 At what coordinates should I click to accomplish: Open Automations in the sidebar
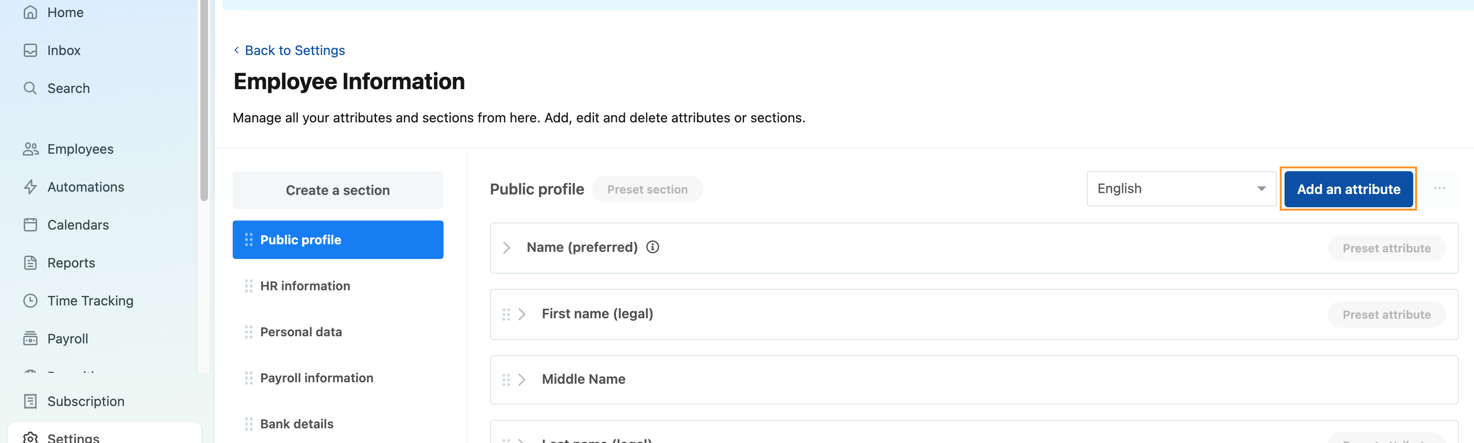point(85,187)
